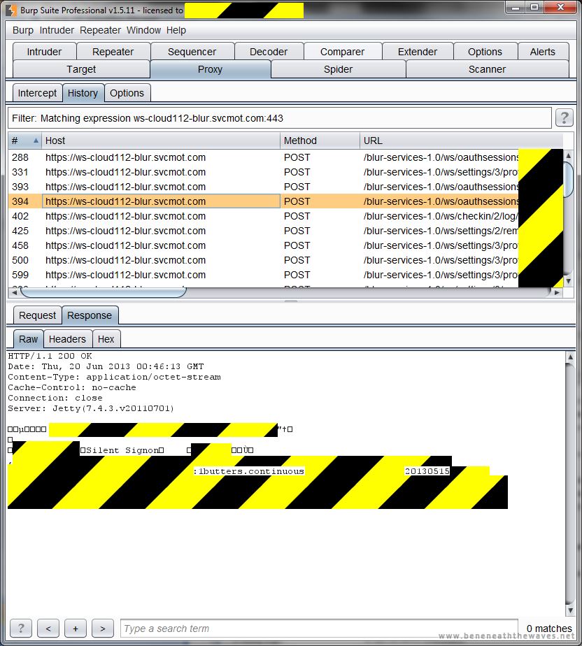Switch to the Intruder tab
This screenshot has width=582, height=646.
tap(44, 52)
